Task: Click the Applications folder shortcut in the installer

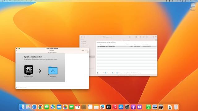Action: point(53,71)
